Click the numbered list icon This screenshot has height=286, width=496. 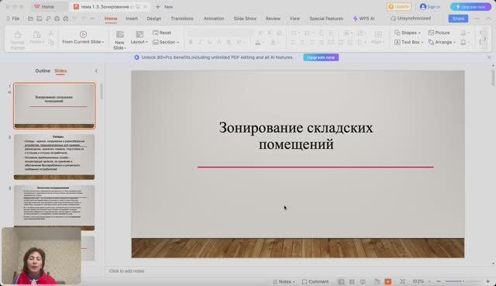[307, 33]
